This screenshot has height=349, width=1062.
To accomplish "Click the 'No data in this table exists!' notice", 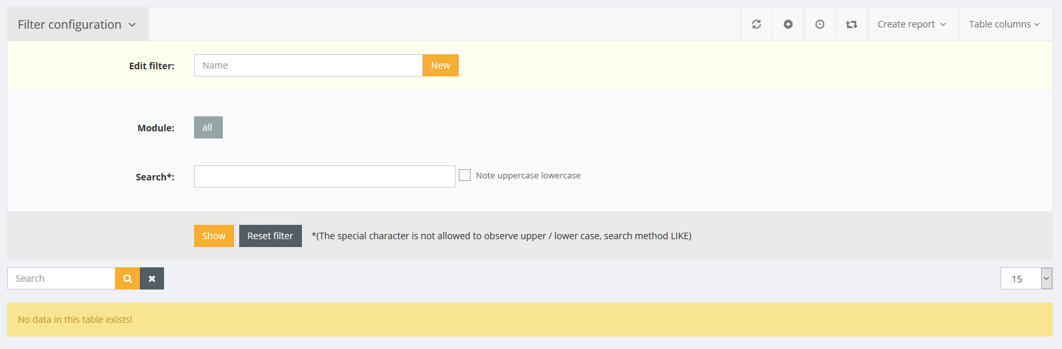I will click(x=75, y=320).
